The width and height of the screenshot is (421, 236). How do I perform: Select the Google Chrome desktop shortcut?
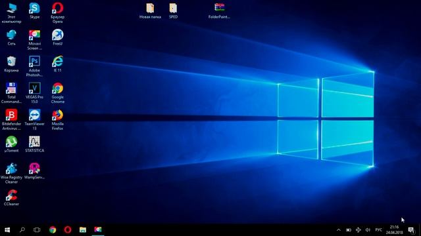(57, 93)
